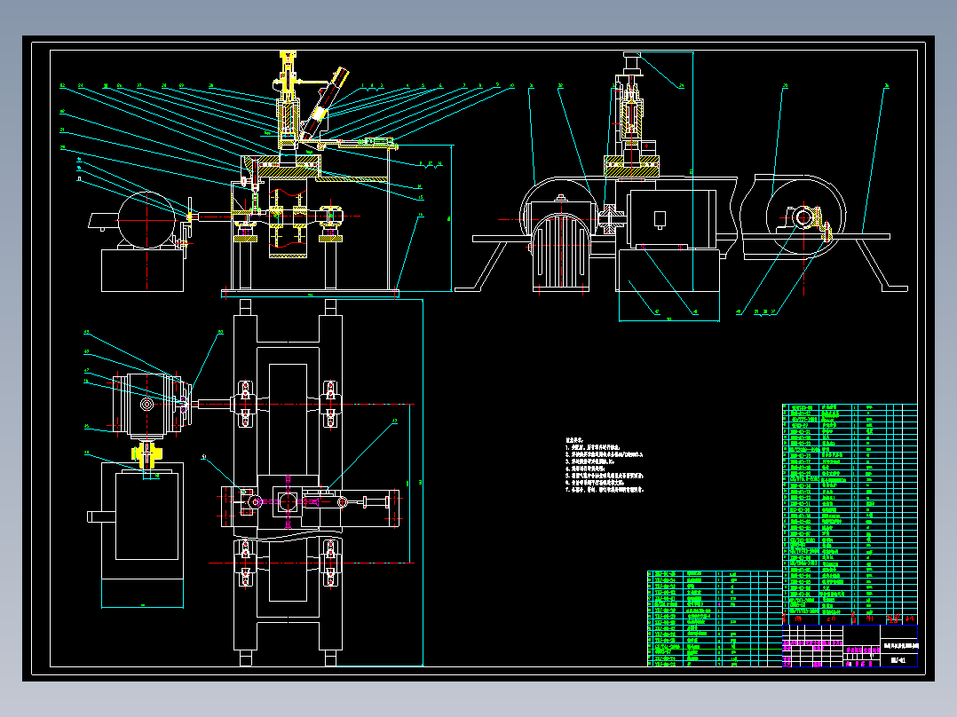Click the technical requirements notes text block
Screen dimensions: 957x717
(605, 465)
